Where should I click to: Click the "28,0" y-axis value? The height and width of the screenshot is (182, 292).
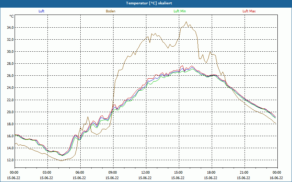pos(10,64)
